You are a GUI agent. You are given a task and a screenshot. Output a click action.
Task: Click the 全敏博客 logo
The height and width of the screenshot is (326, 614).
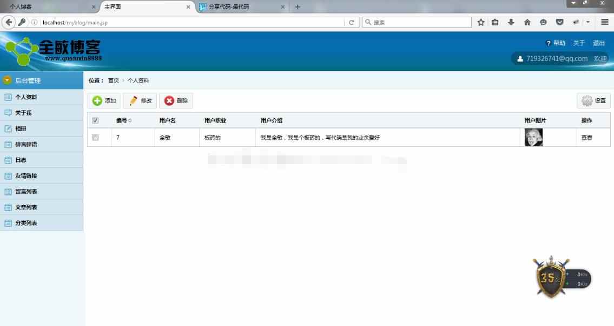(x=53, y=51)
